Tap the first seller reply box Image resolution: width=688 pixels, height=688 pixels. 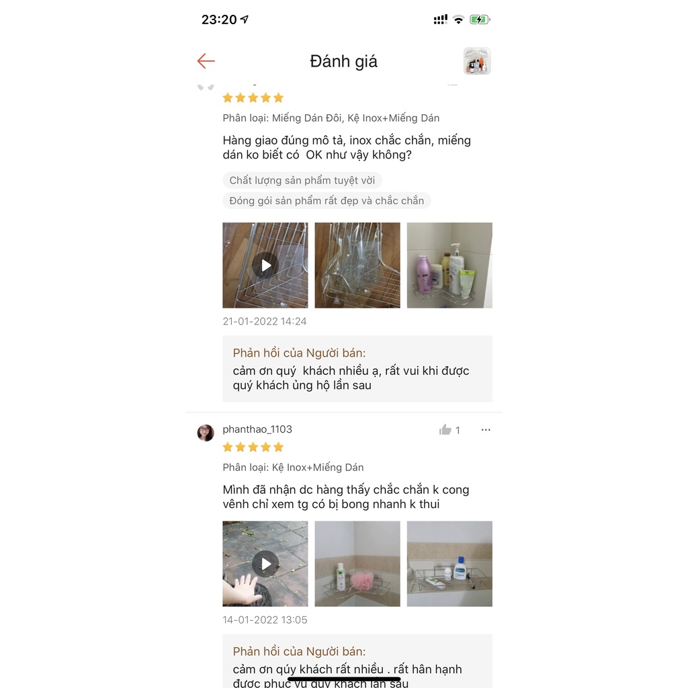coord(357,369)
